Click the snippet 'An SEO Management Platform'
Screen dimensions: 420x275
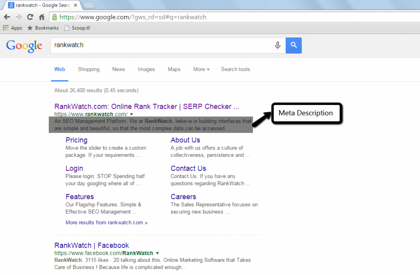tap(91, 121)
